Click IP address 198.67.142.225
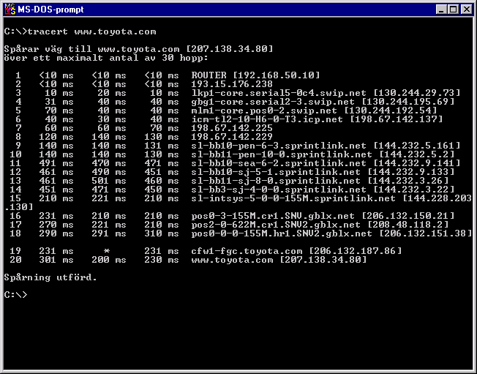 click(x=232, y=128)
